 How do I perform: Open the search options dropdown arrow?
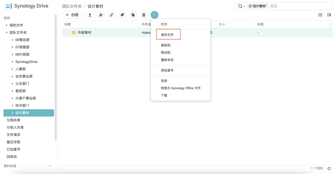(x=242, y=6)
